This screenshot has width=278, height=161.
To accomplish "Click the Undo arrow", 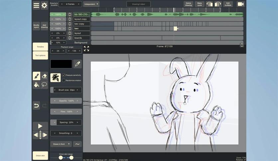I will pos(36,105).
